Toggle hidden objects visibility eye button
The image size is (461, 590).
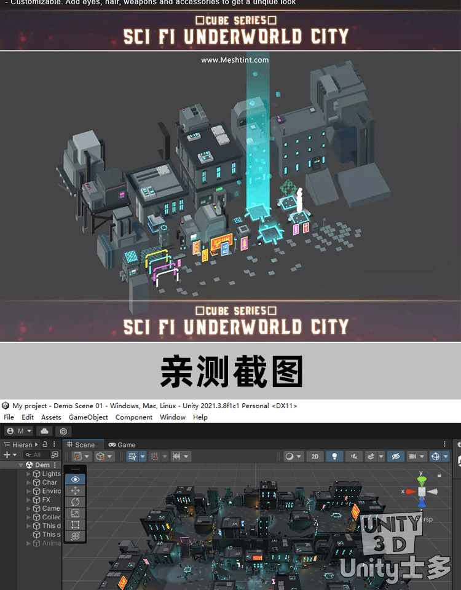point(395,457)
